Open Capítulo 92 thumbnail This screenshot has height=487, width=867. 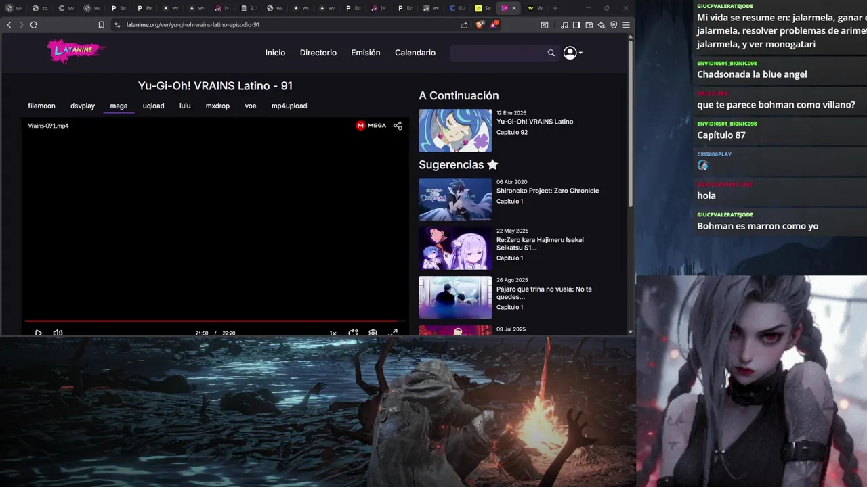coord(455,130)
